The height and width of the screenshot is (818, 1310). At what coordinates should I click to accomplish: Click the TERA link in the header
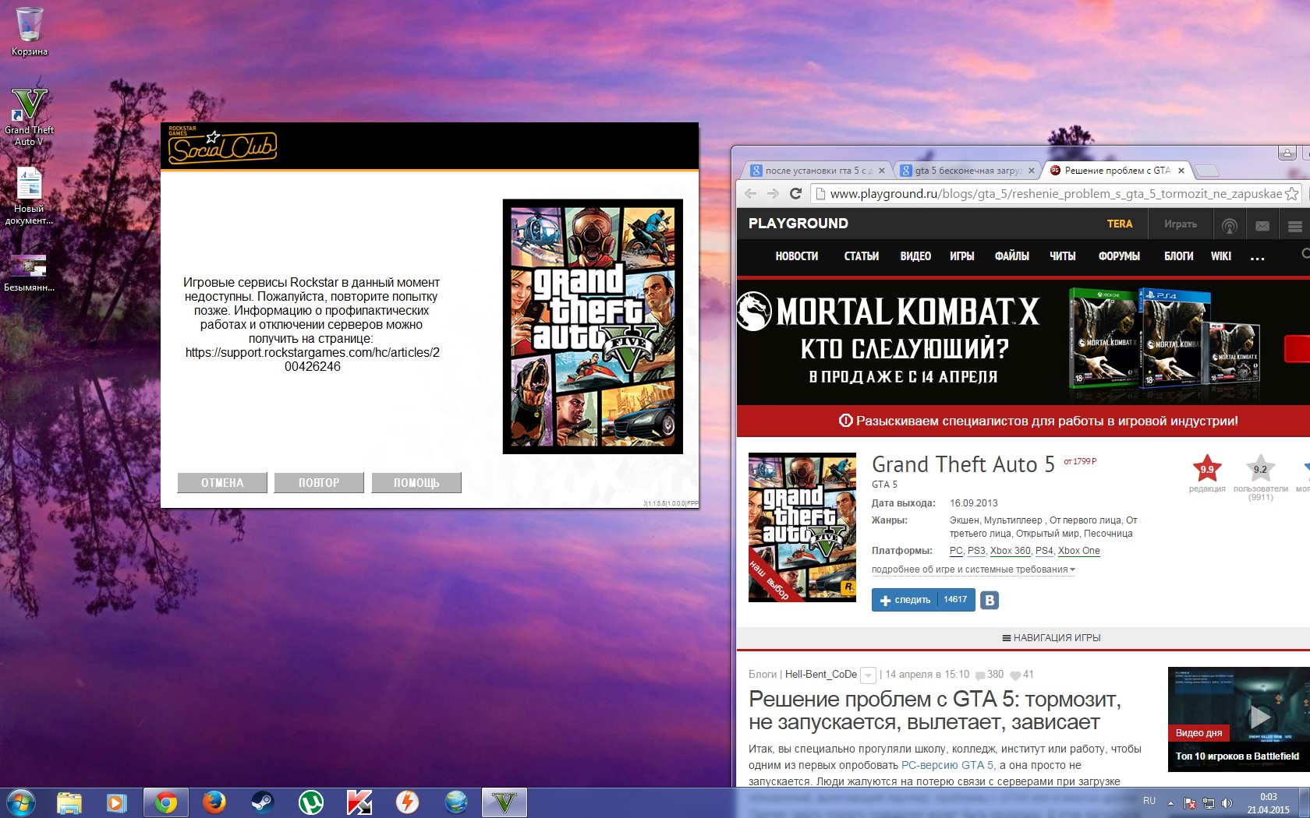[x=1120, y=224]
